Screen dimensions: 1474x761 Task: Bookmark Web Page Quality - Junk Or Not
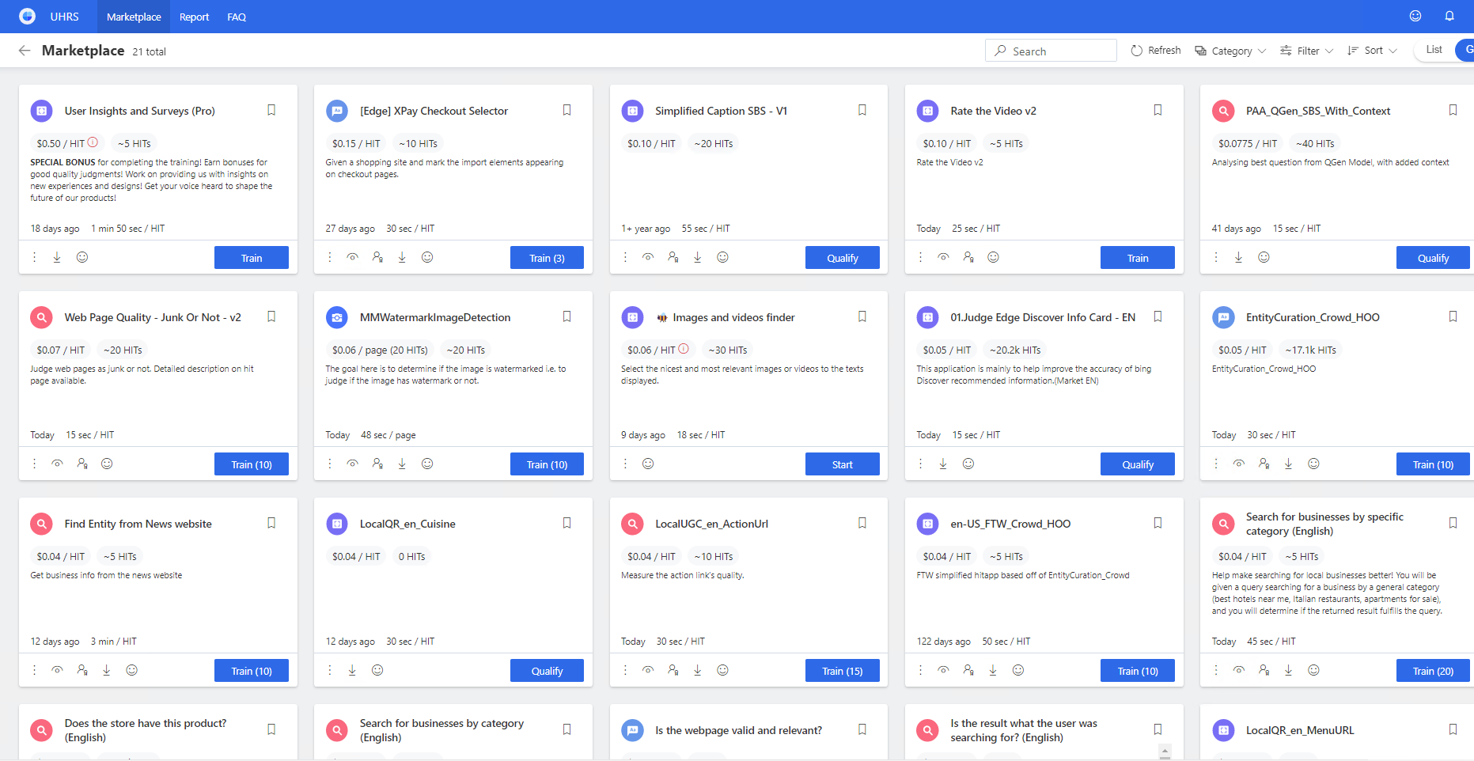click(271, 316)
